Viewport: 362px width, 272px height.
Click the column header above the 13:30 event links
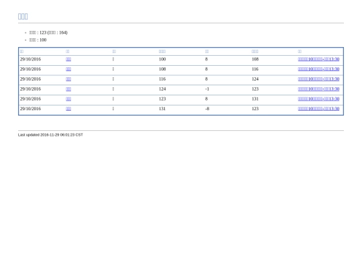[300, 51]
